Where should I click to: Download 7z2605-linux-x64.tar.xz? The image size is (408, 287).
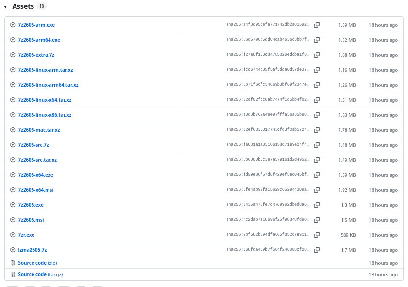click(45, 100)
